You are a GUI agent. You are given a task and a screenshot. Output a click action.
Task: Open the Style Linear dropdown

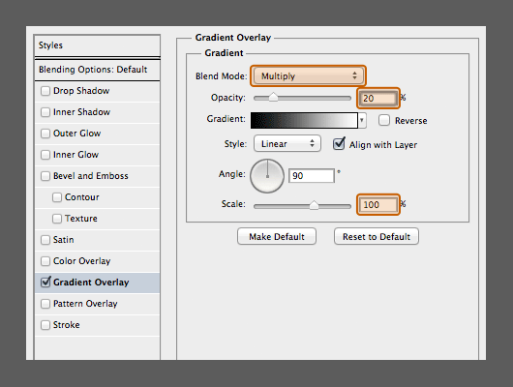tap(287, 143)
